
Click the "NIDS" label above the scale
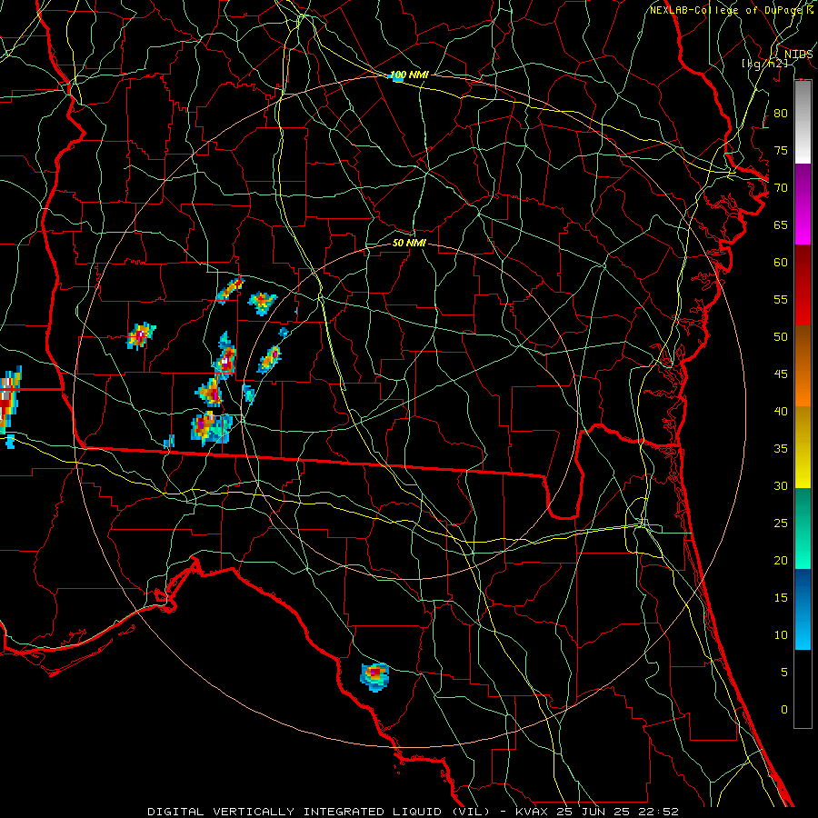(x=798, y=55)
